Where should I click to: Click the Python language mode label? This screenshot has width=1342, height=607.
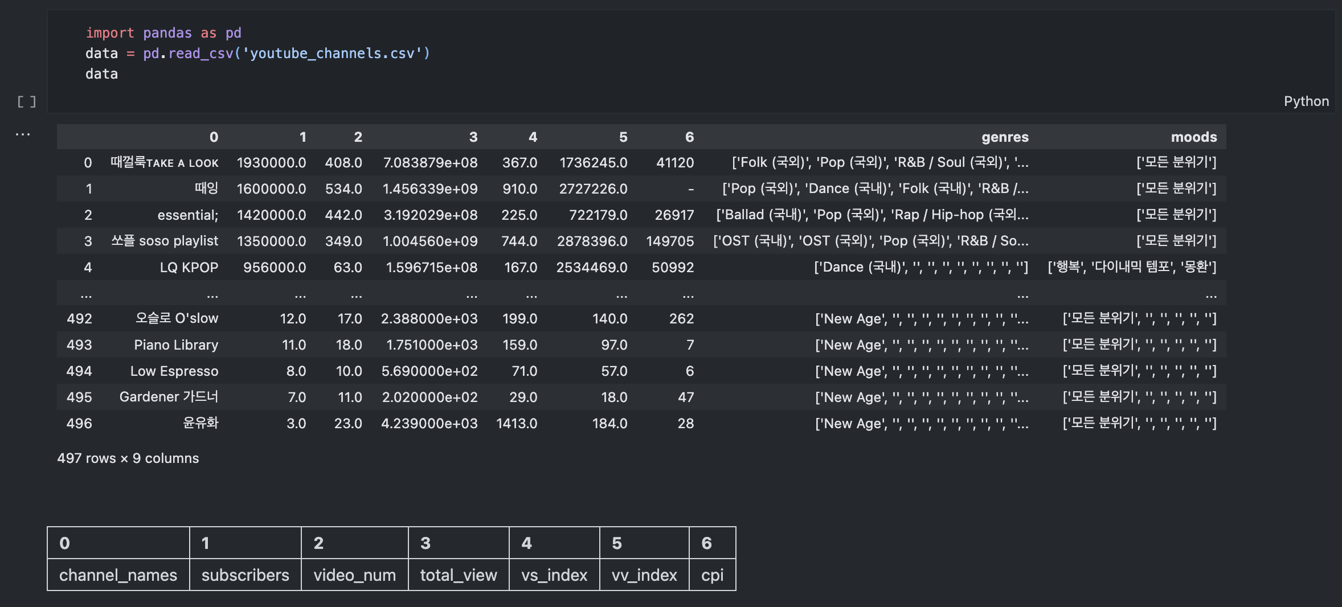(x=1306, y=101)
